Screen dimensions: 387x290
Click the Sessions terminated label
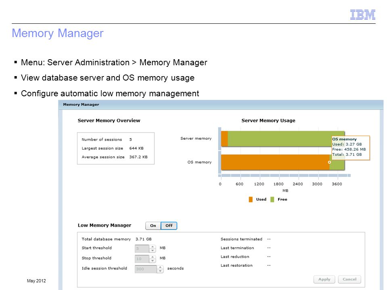pyautogui.click(x=241, y=239)
